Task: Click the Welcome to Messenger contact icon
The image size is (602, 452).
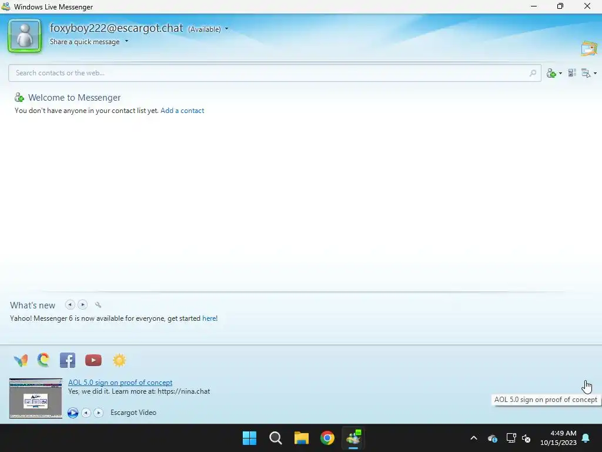Action: (19, 98)
